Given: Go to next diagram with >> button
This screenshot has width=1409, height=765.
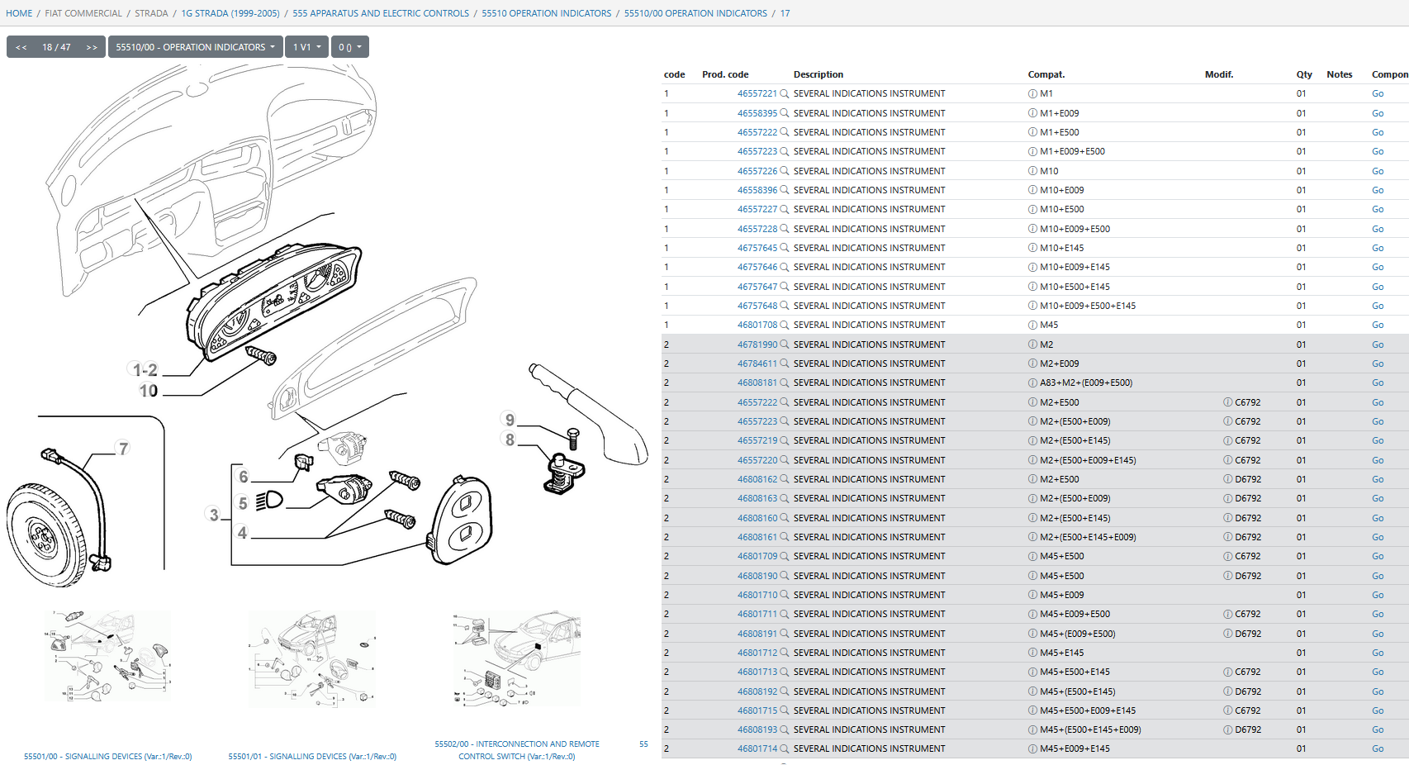Looking at the screenshot, I should coord(92,47).
